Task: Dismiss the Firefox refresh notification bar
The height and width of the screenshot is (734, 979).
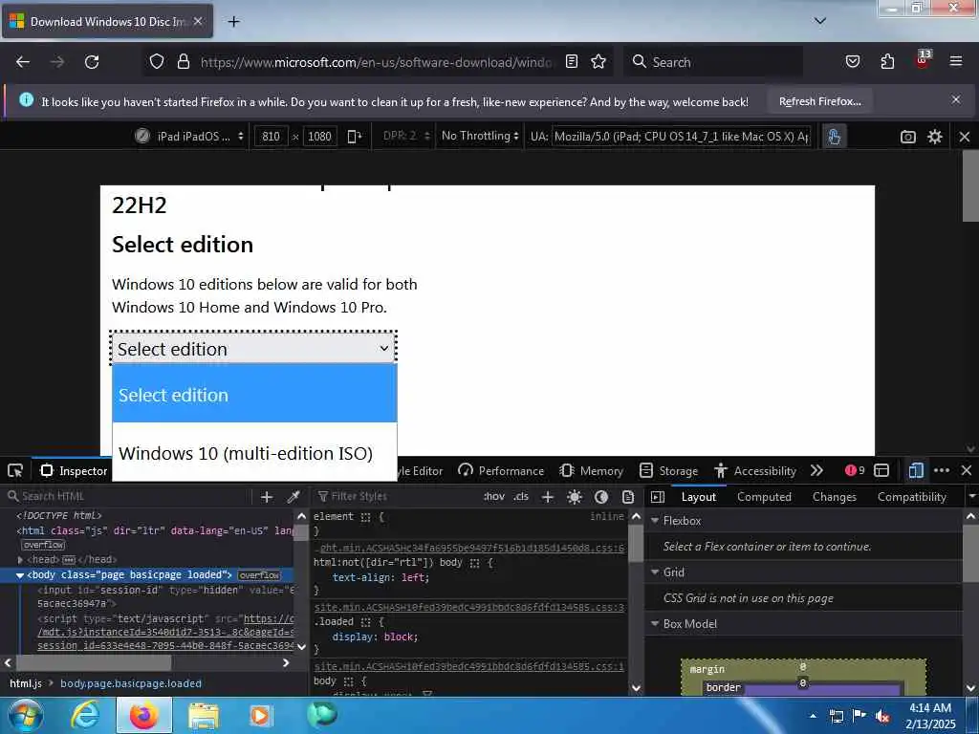Action: click(x=955, y=99)
